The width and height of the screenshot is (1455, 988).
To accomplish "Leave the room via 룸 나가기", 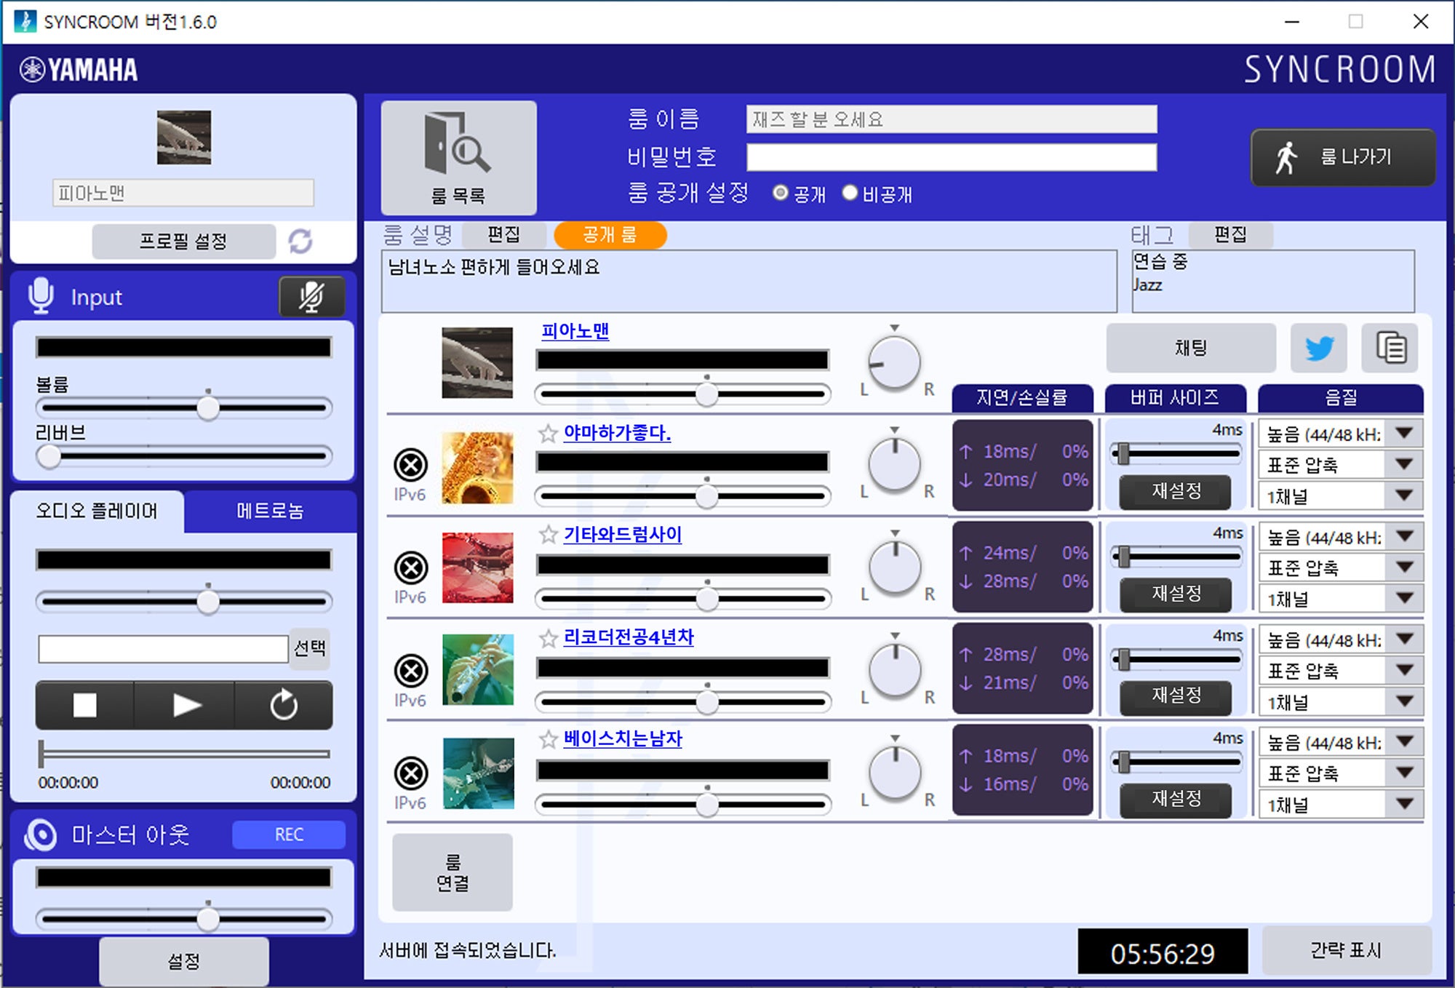I will pyautogui.click(x=1342, y=155).
